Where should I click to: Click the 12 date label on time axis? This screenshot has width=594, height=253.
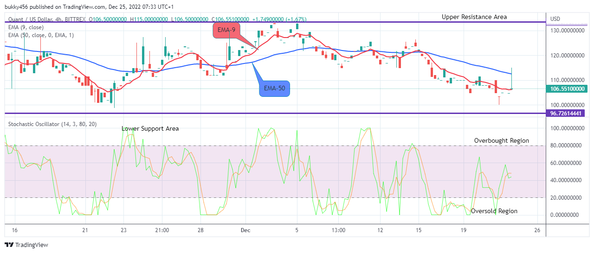pyautogui.click(x=380, y=230)
